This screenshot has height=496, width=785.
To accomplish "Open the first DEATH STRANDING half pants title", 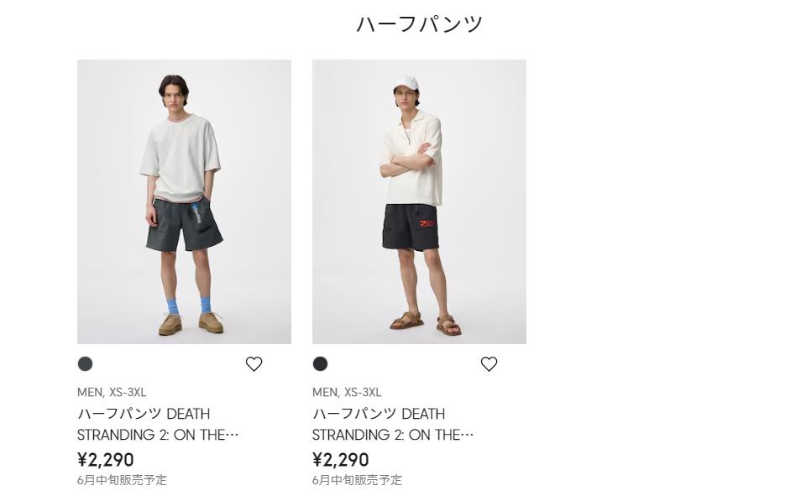I will tap(158, 424).
